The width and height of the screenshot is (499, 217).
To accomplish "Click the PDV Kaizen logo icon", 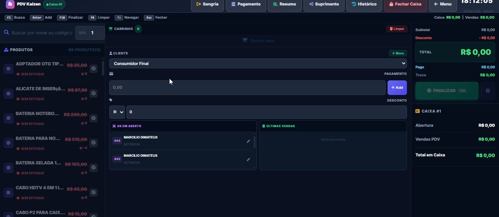I will [10, 4].
